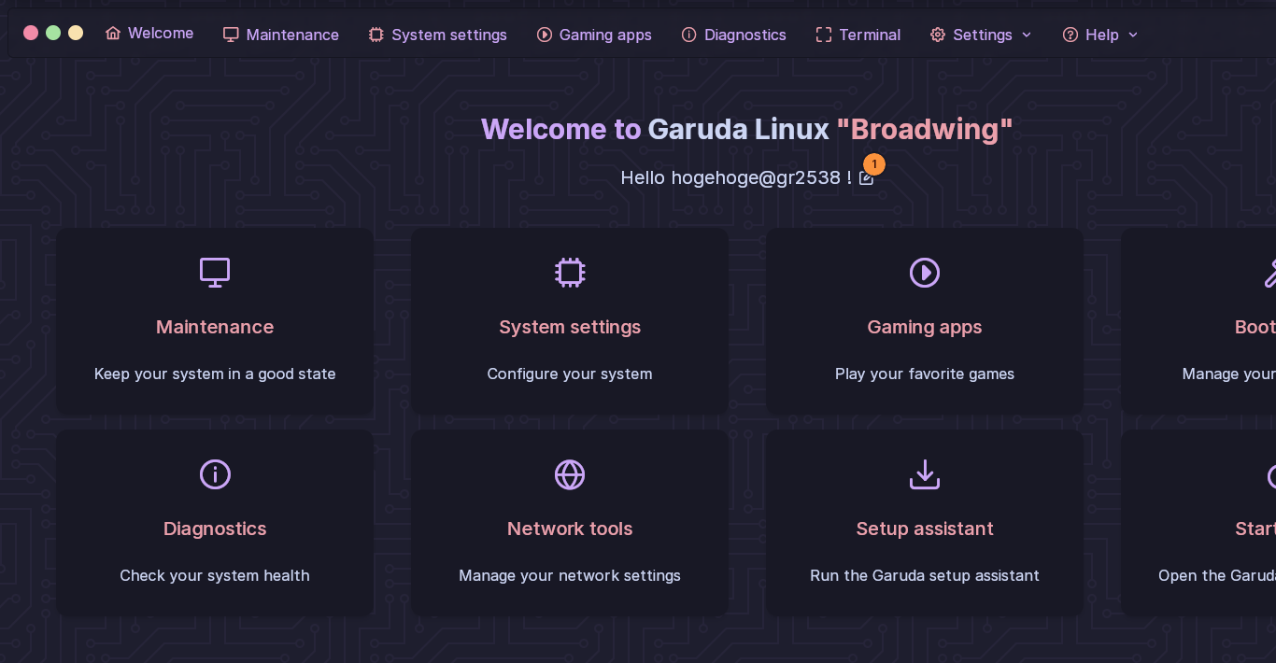Click the globe icon on Network tools card
1276x663 pixels.
coord(570,474)
